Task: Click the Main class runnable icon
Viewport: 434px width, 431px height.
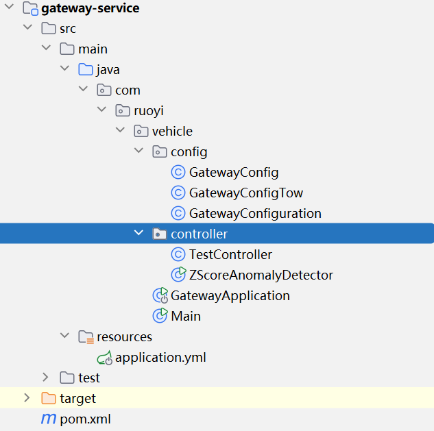Action: click(160, 317)
